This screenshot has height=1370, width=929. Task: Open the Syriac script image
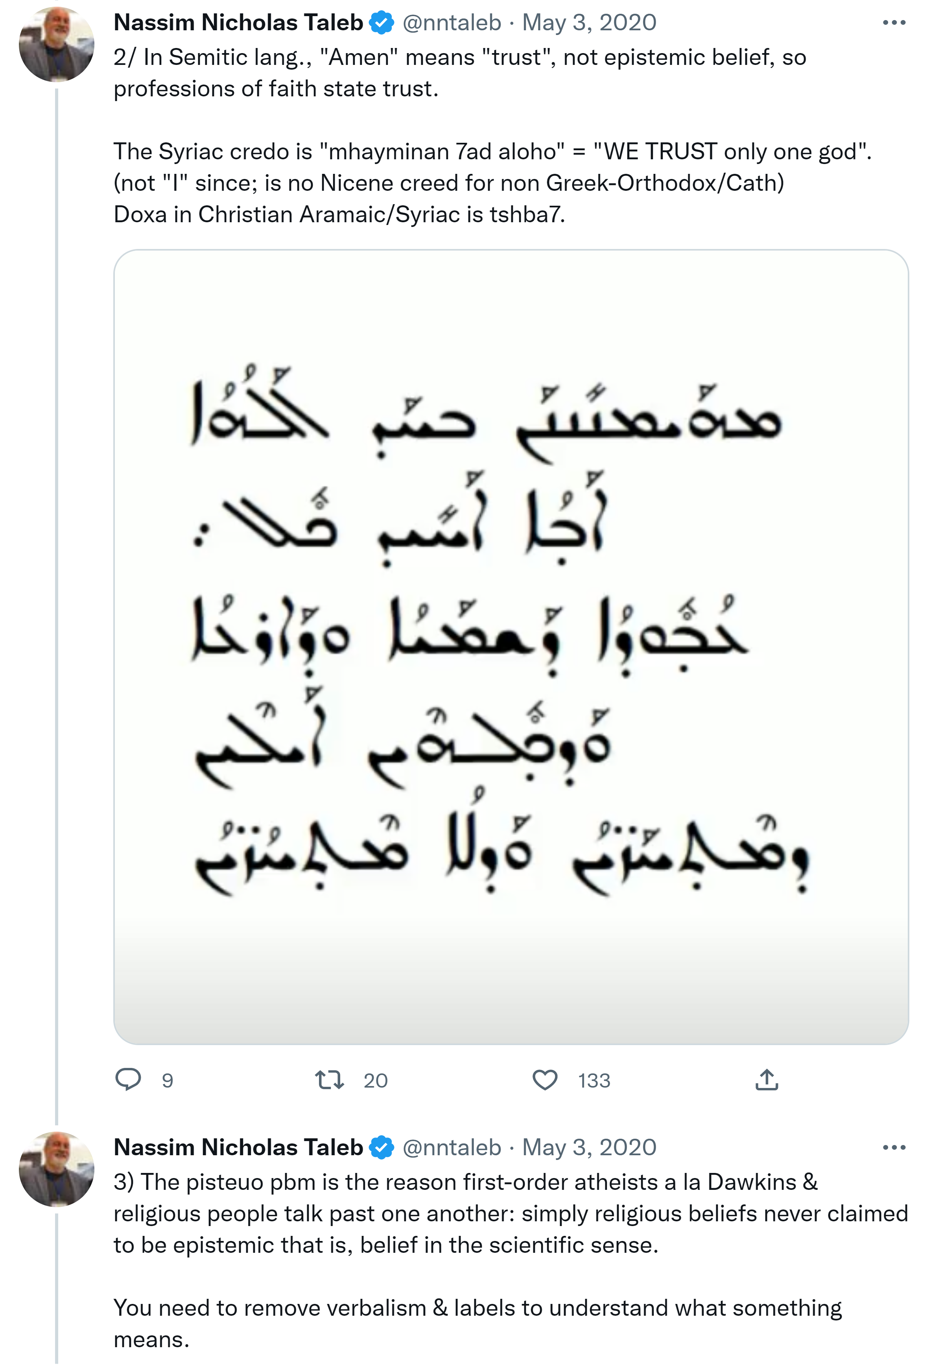pos(511,647)
